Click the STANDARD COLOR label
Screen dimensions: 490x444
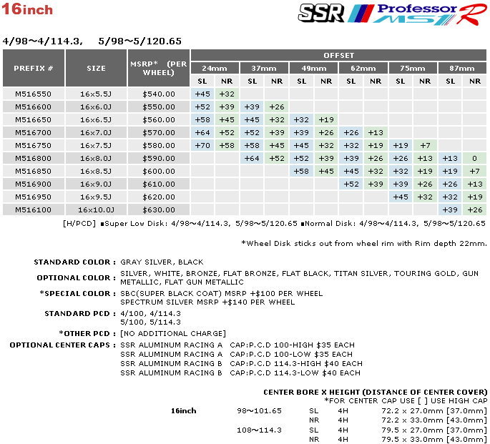click(x=74, y=262)
